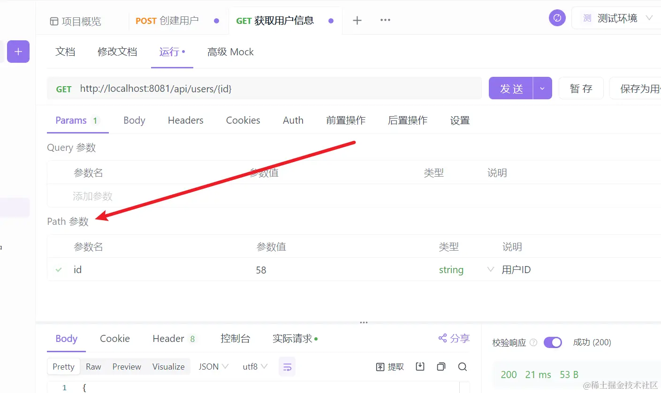Select the Raw view mode
This screenshot has width=661, height=393.
point(93,367)
